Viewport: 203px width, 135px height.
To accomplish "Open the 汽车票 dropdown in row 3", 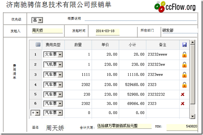I will point(53,74).
